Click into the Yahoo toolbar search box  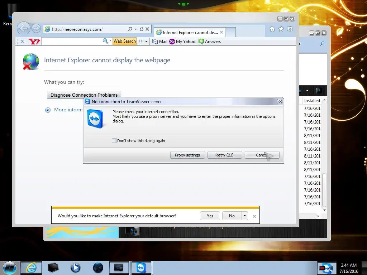[x=72, y=42]
